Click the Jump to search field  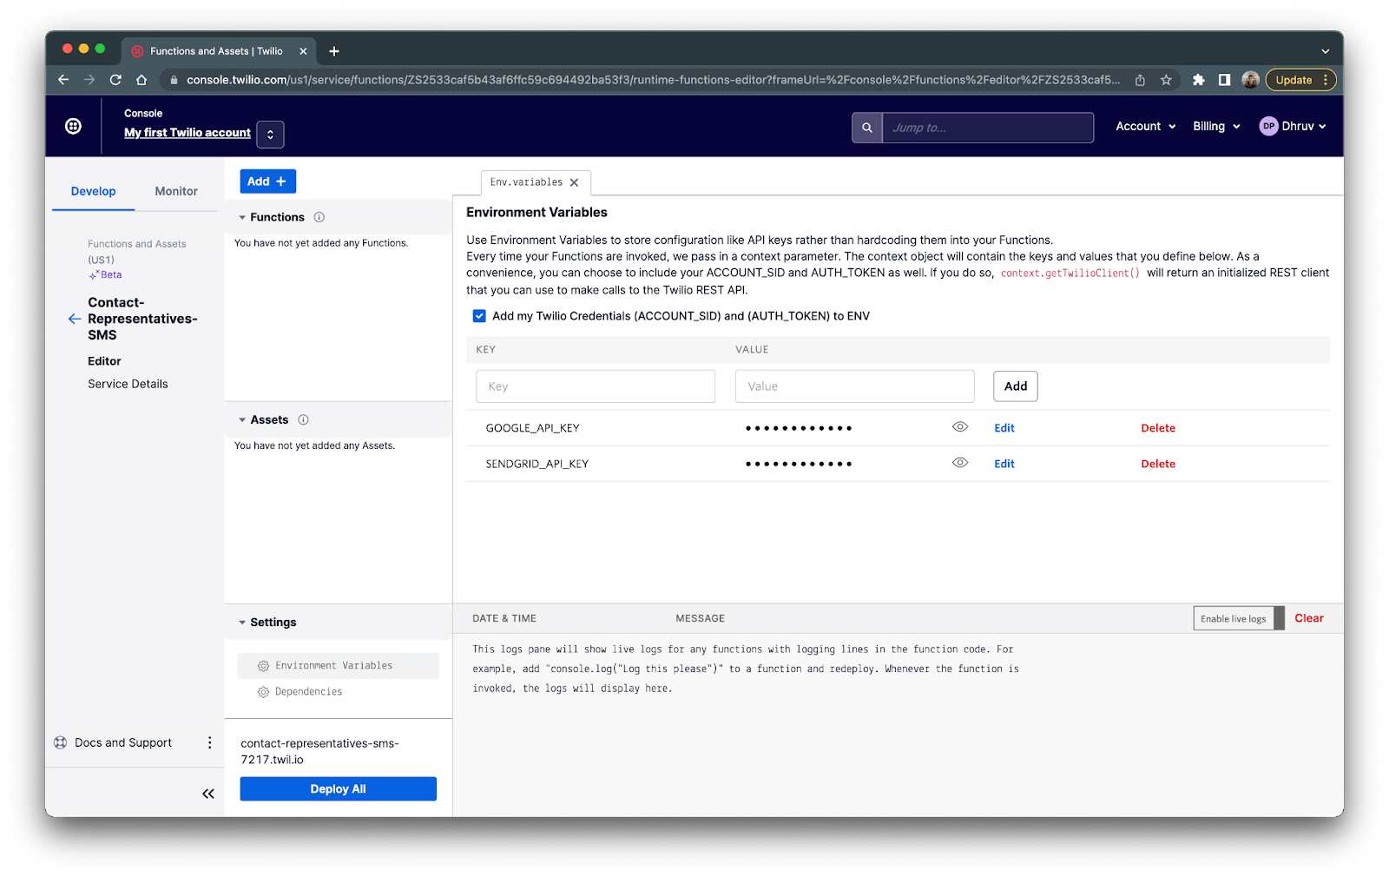(x=988, y=128)
